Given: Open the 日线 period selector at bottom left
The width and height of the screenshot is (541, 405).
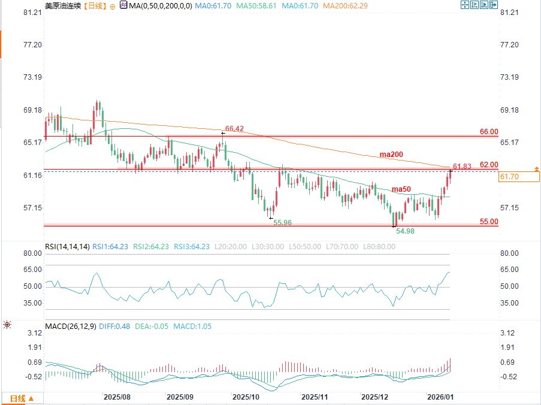Looking at the screenshot, I should [22, 398].
